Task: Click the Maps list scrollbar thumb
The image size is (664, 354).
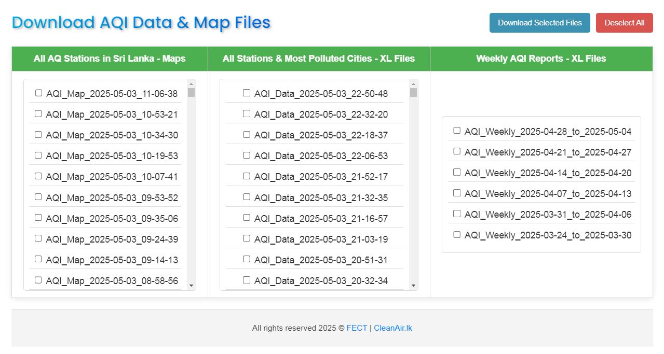Action: point(191,93)
